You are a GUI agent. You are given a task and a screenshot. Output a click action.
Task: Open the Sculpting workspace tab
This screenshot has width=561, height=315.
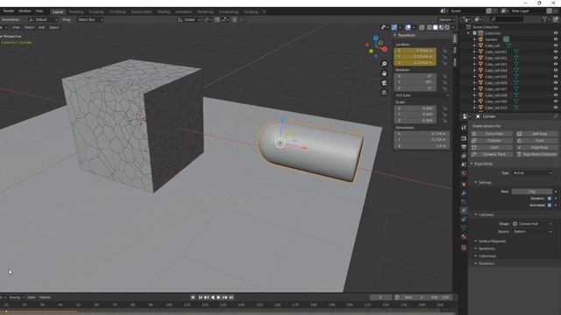click(x=96, y=11)
